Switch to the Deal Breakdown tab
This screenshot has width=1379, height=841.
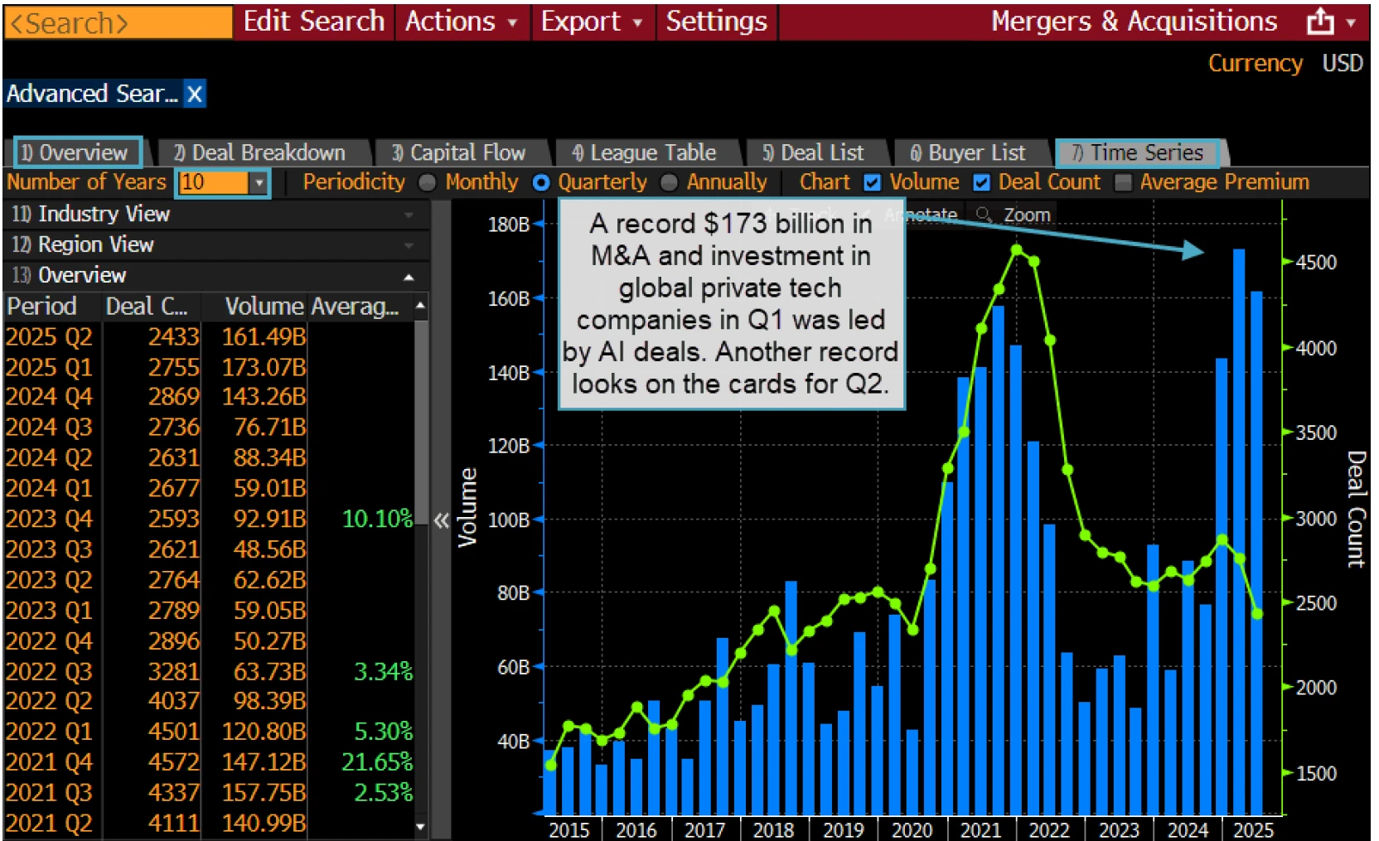click(259, 152)
